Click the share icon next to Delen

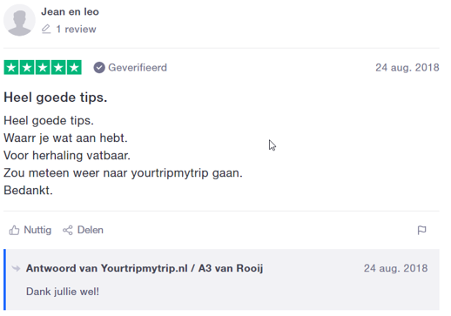(x=68, y=230)
